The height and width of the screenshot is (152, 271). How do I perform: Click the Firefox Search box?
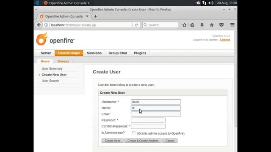pos(160,25)
